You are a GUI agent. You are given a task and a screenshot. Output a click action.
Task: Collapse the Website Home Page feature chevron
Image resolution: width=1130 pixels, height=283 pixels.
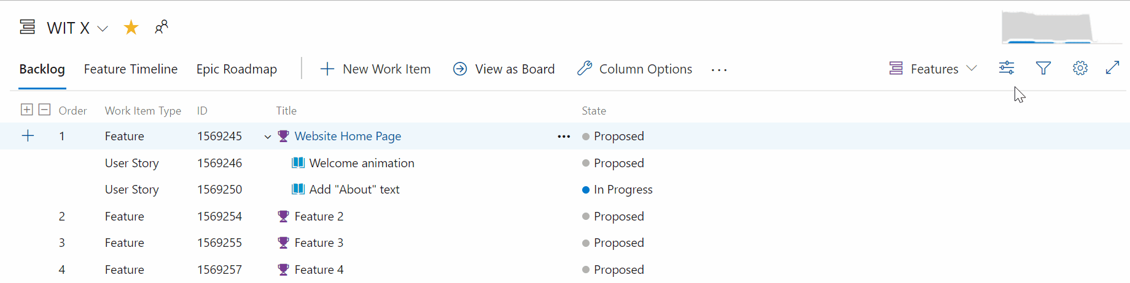point(268,137)
